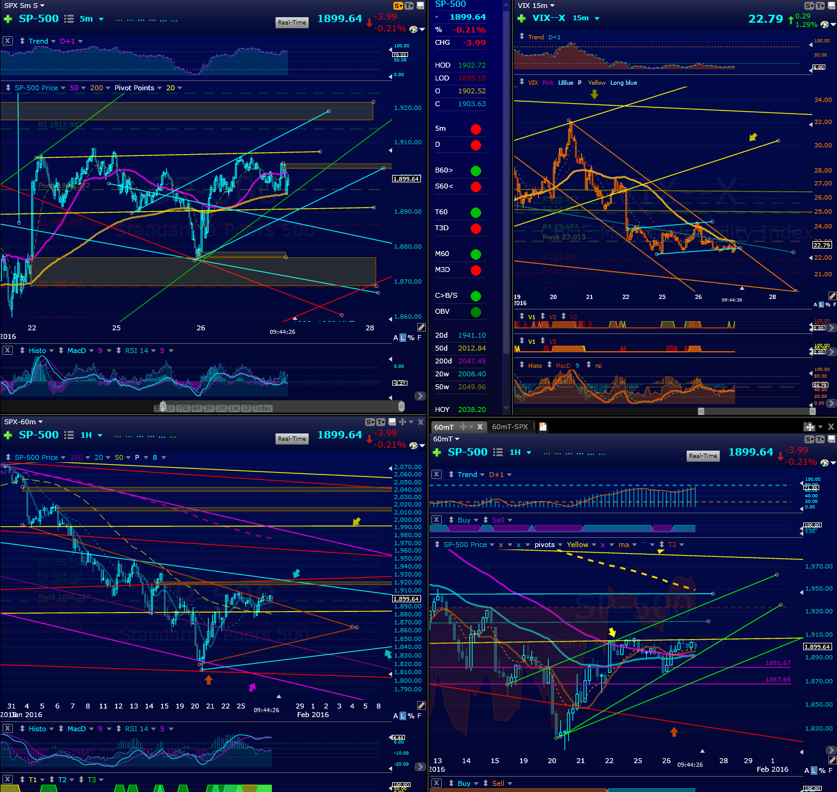
Task: Open the 1H timeframe dropdown in 60mT chart
Action: click(x=529, y=452)
